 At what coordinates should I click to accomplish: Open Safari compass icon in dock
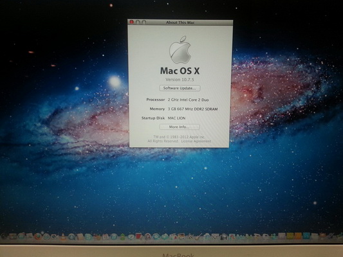[x=46, y=236]
